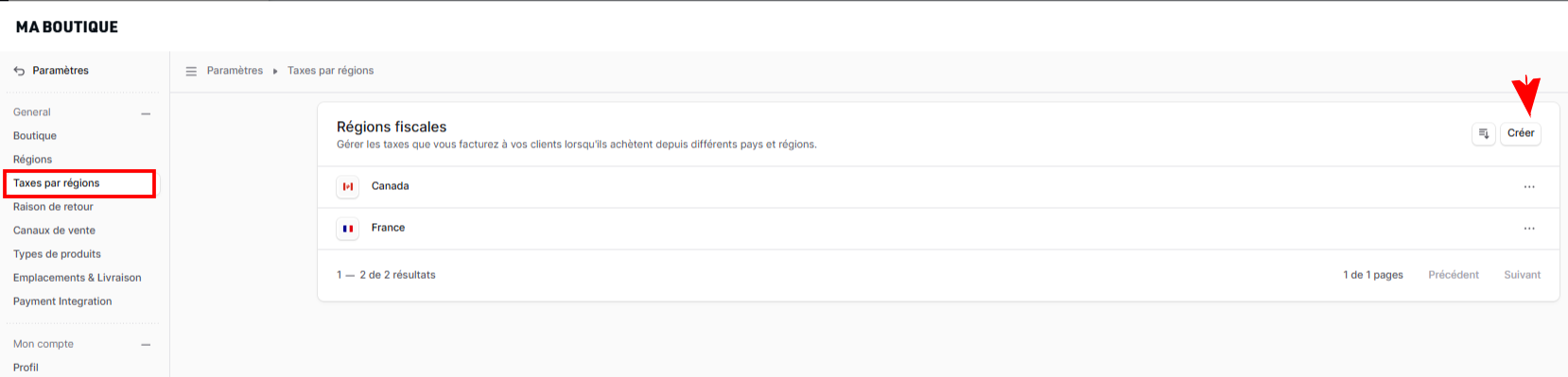Click the breadcrumb arrow separator
This screenshot has width=1568, height=377.
275,71
